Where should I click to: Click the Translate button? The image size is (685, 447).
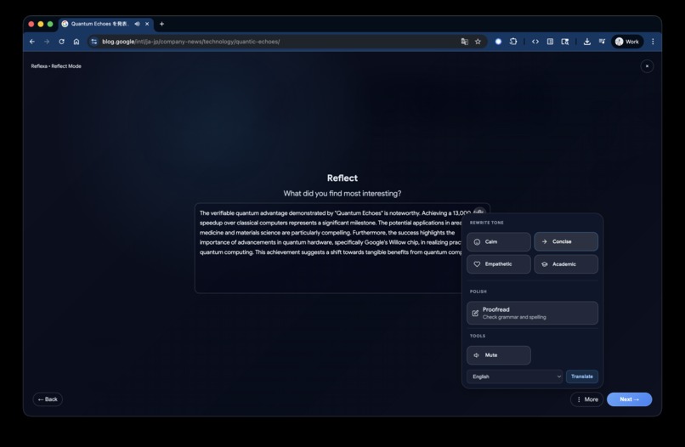coord(582,376)
